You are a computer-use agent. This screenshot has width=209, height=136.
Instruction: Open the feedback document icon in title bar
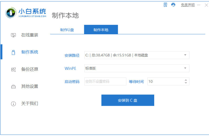click(x=165, y=5)
